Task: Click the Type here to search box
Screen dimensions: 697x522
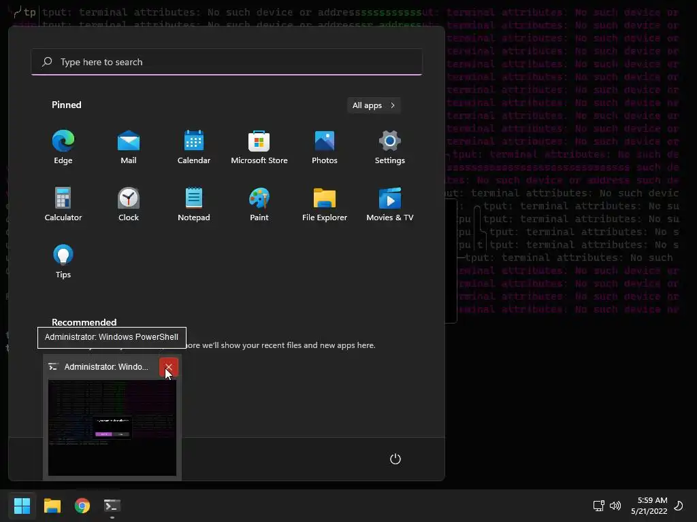Action: 227,62
